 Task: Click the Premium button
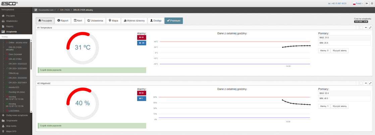(173, 21)
